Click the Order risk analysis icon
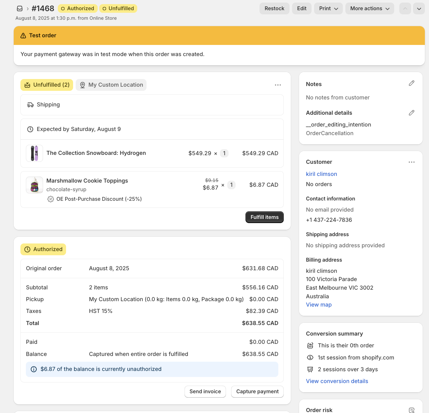 click(411, 410)
